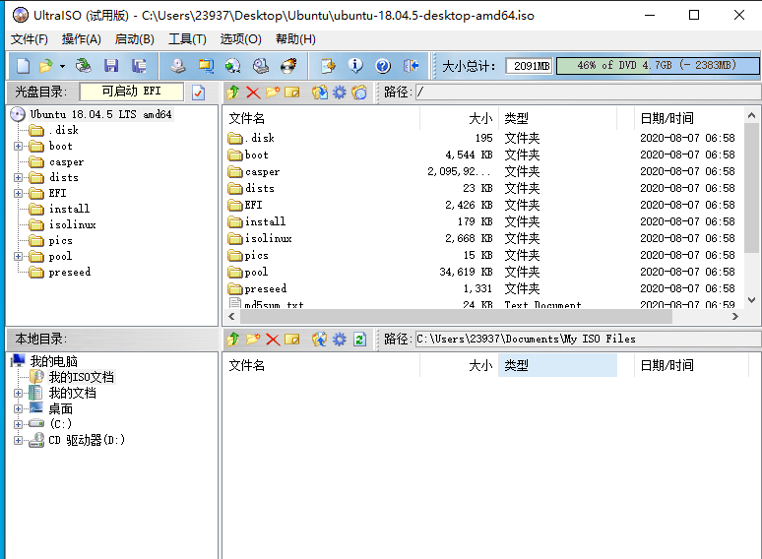Burn CD/DVD image icon
762x559 pixels.
pos(288,66)
